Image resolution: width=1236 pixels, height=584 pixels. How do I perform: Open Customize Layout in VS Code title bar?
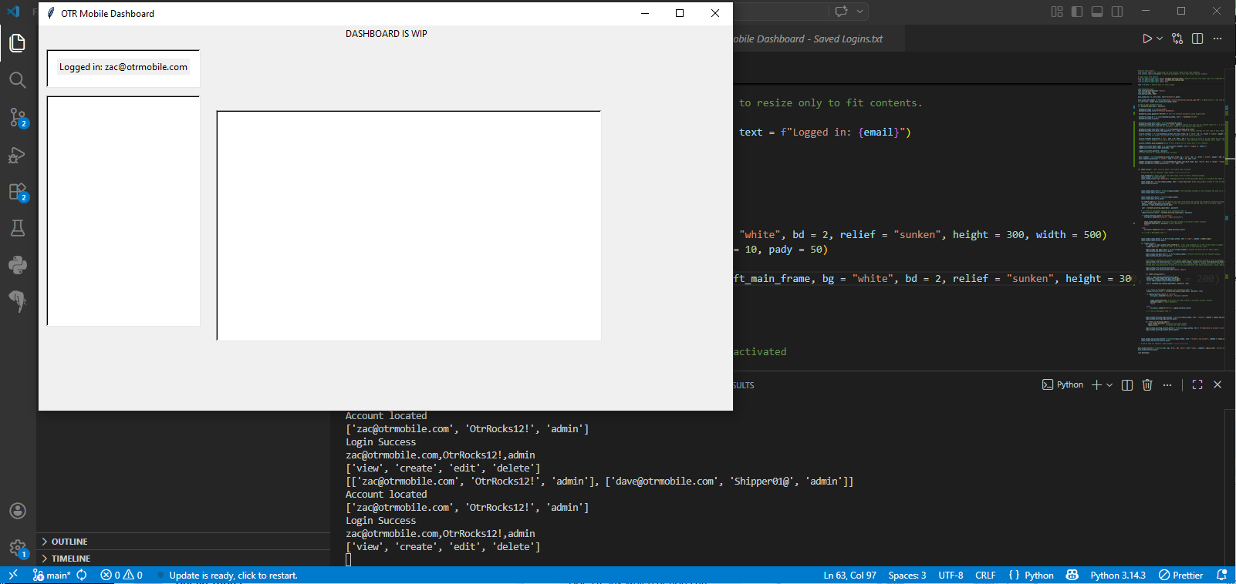tap(1057, 12)
